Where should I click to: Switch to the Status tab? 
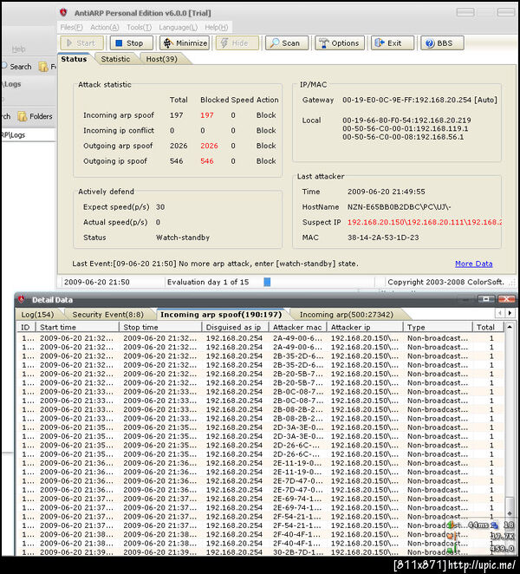[74, 59]
